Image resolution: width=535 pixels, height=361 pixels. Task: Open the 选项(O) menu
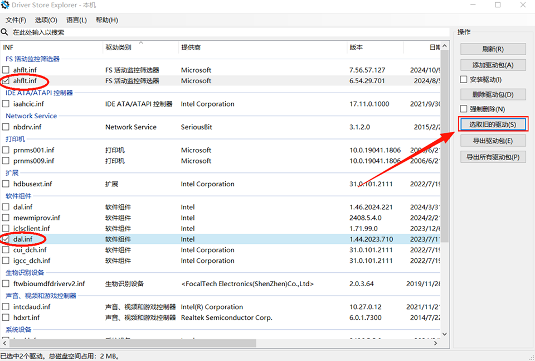tap(46, 20)
